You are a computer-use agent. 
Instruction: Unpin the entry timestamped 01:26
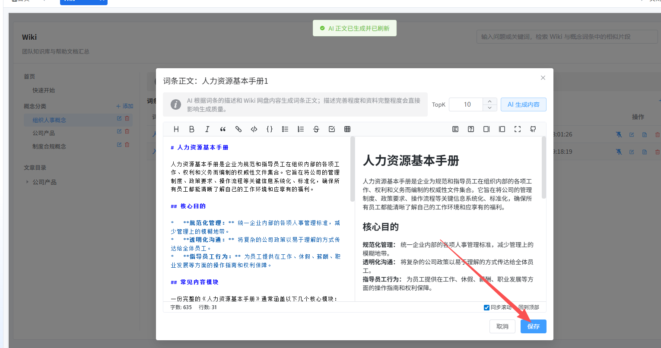(x=619, y=135)
